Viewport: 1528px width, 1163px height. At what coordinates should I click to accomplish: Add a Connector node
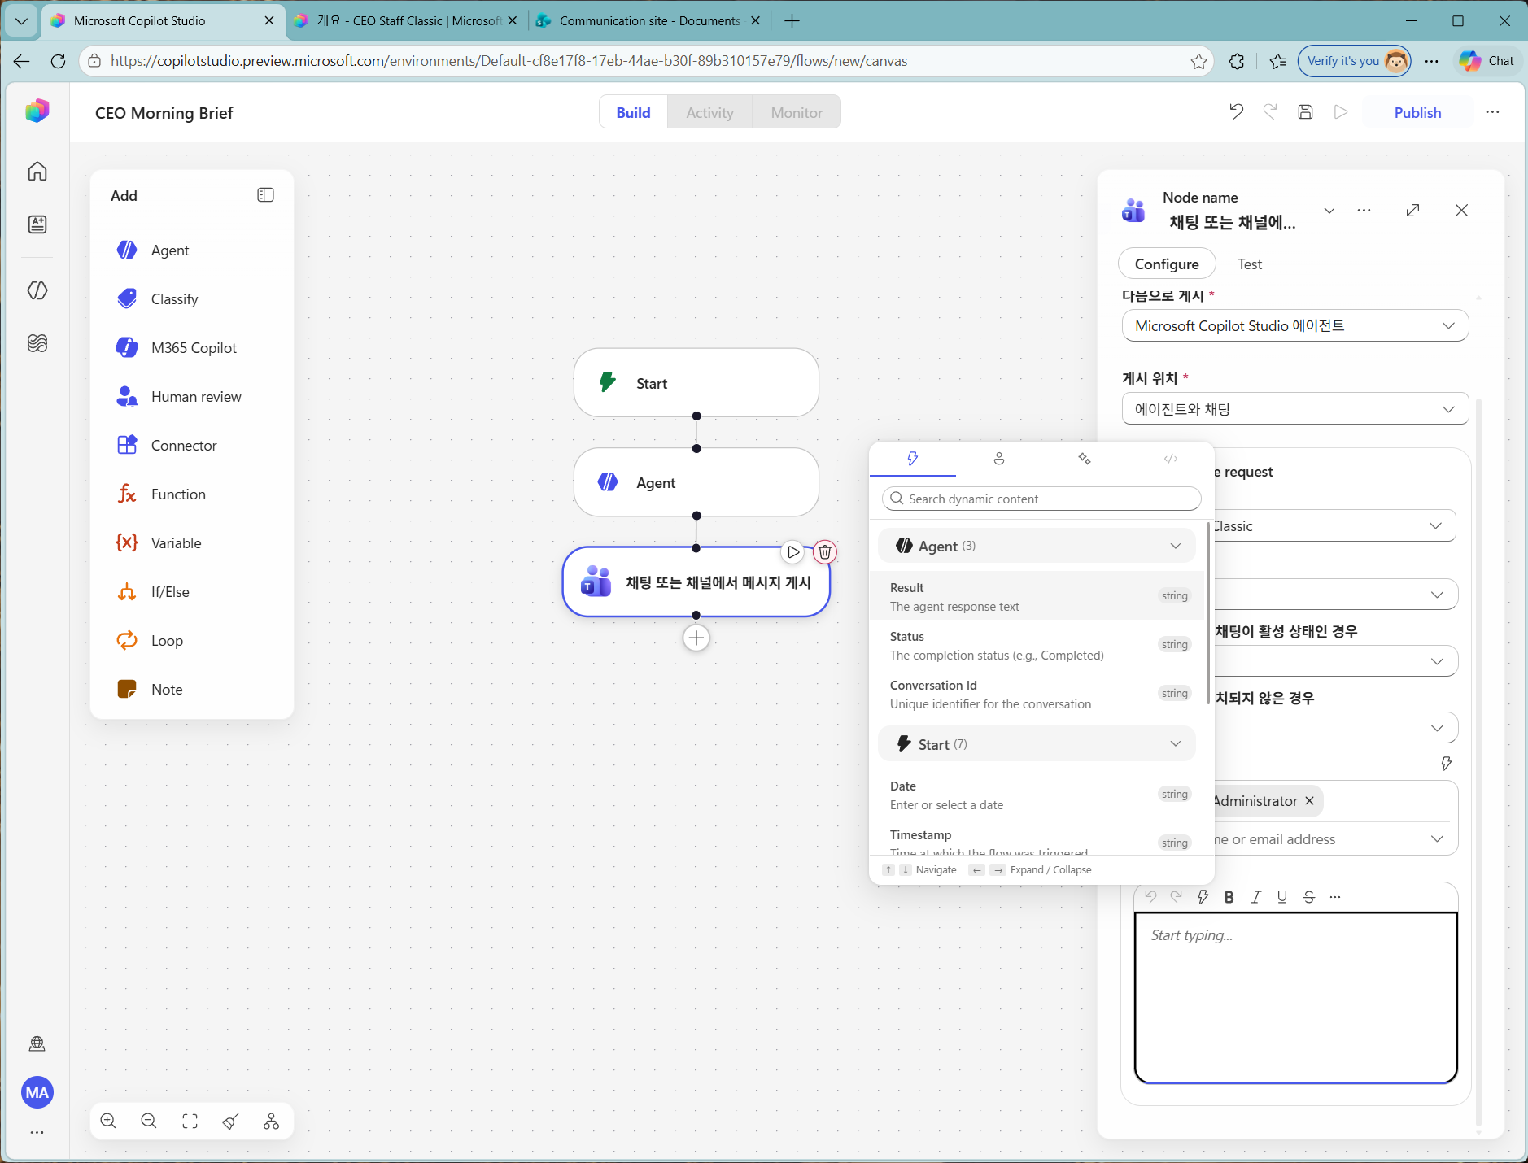click(192, 445)
